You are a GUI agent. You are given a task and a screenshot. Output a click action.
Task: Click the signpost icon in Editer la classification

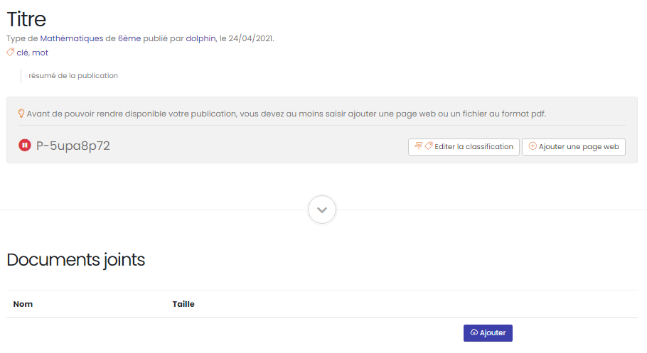tap(418, 146)
